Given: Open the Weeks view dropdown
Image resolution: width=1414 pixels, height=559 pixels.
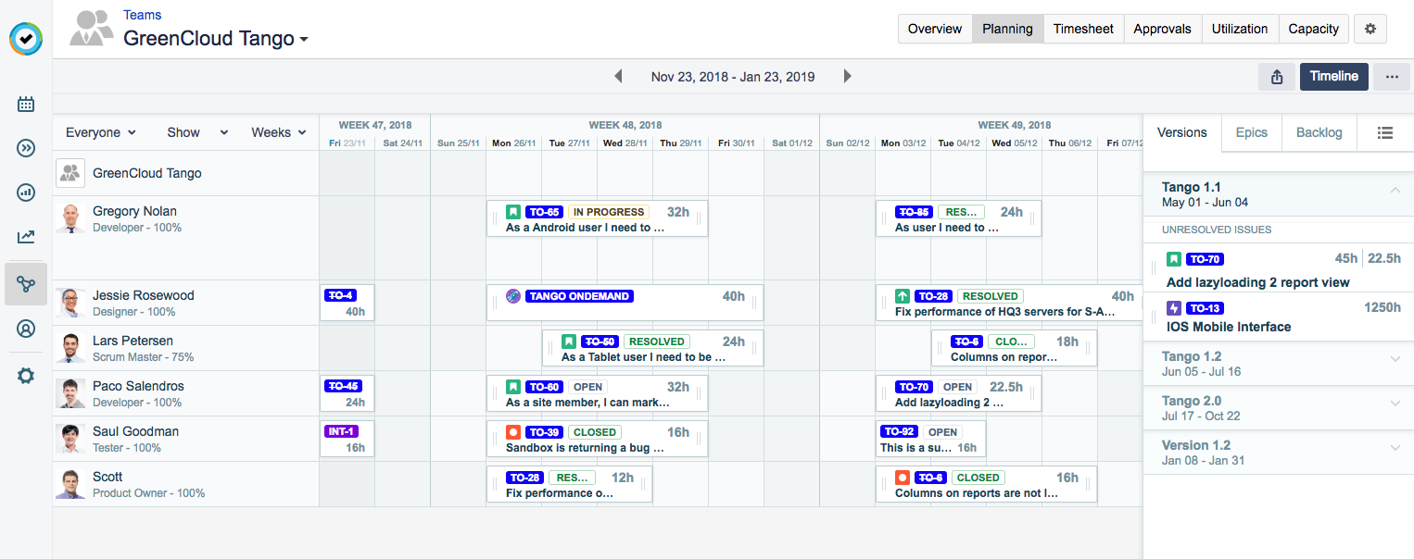Looking at the screenshot, I should pyautogui.click(x=278, y=132).
